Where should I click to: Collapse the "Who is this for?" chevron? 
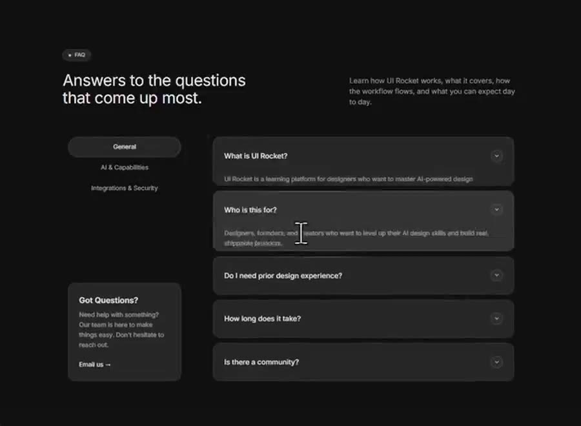pyautogui.click(x=496, y=210)
